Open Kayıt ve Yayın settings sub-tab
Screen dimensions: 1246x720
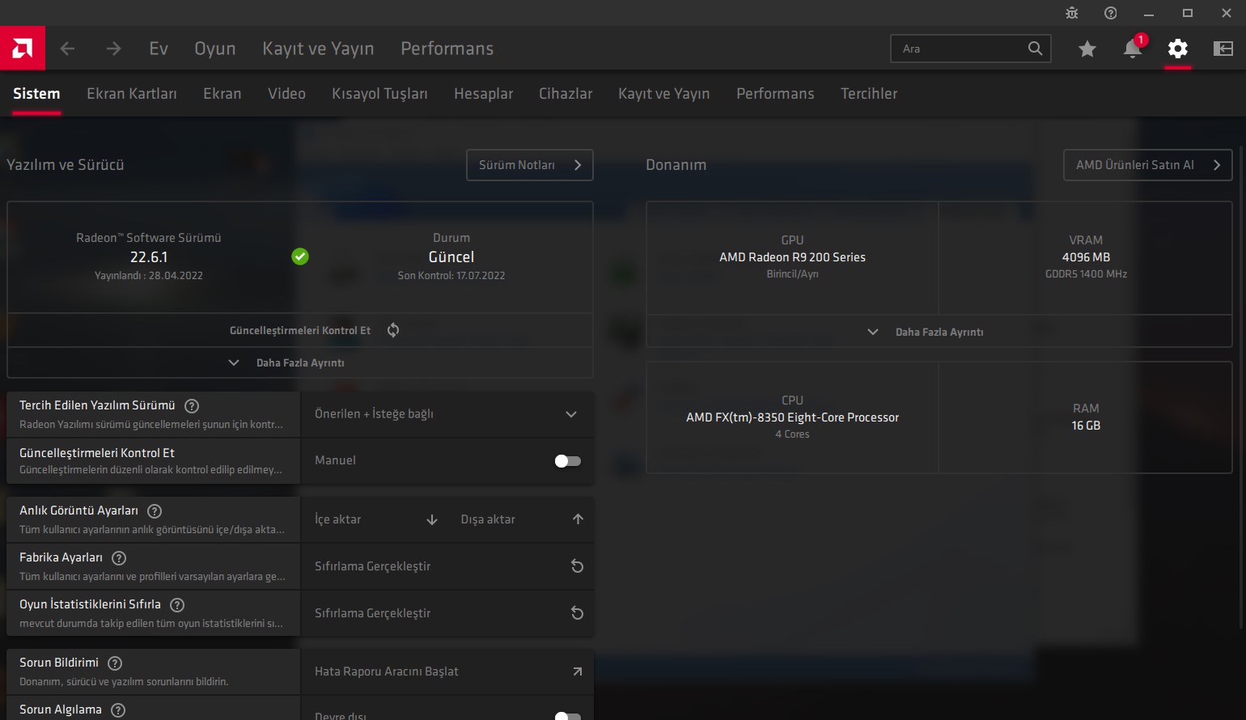click(664, 94)
